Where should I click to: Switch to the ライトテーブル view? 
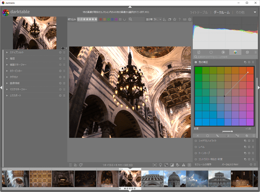(x=199, y=12)
